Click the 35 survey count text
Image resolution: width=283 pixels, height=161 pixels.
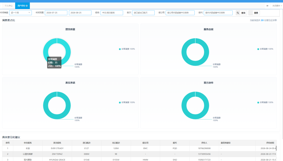click(262, 20)
